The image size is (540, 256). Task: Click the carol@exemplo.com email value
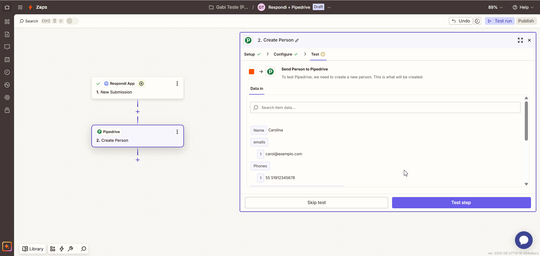(x=284, y=154)
